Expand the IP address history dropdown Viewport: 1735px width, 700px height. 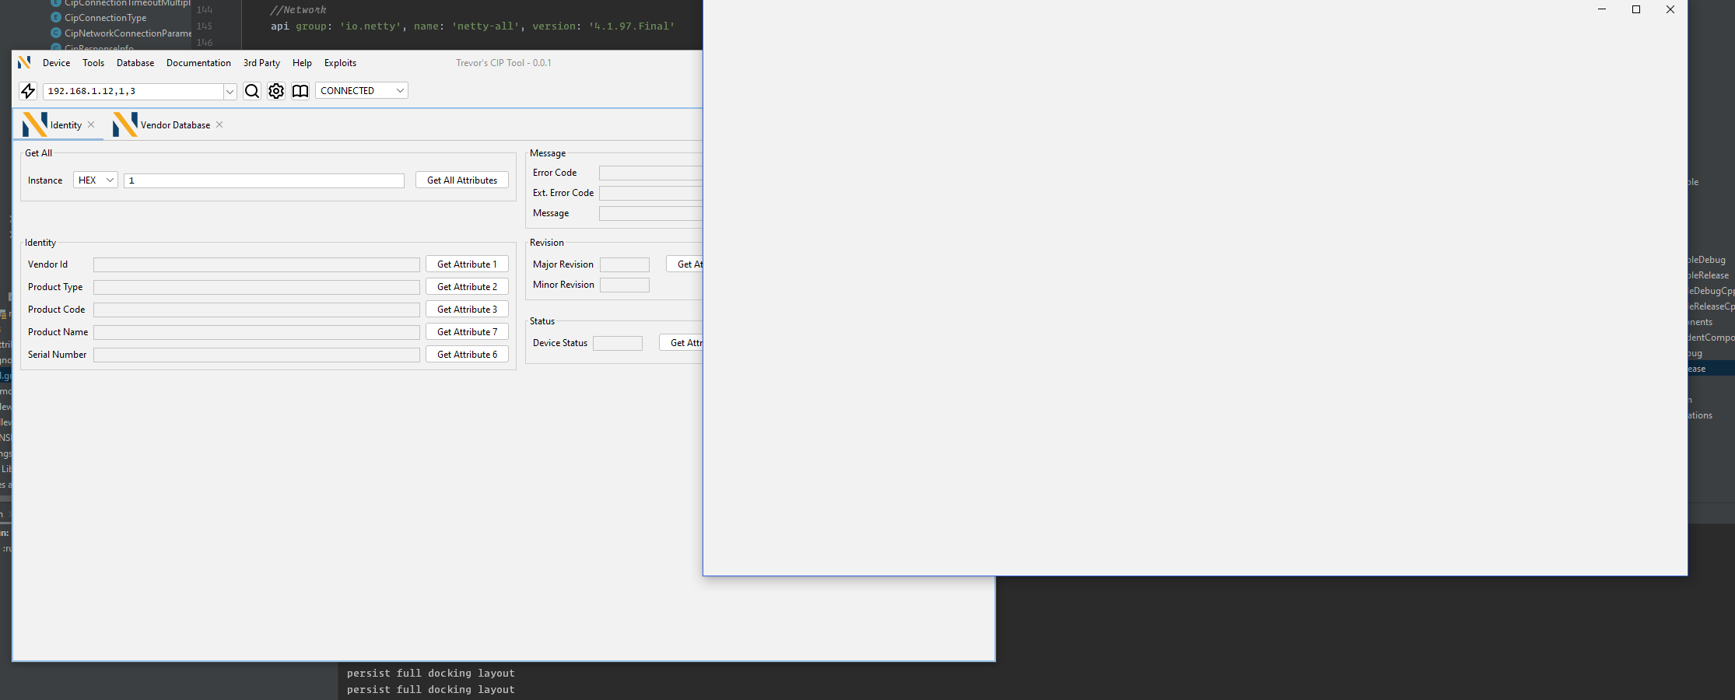click(x=230, y=91)
